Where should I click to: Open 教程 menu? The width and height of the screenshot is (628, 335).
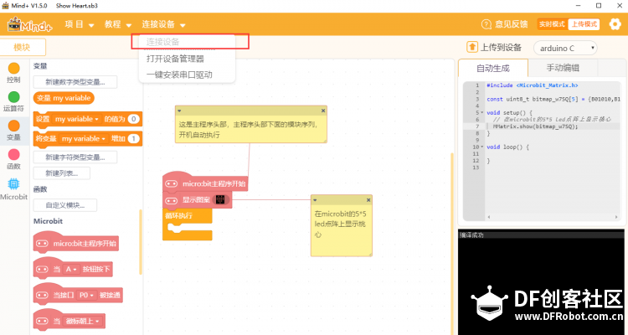click(118, 24)
